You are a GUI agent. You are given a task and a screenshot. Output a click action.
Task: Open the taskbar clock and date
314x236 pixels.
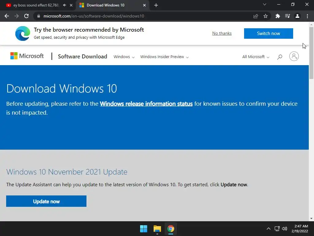click(x=300, y=229)
